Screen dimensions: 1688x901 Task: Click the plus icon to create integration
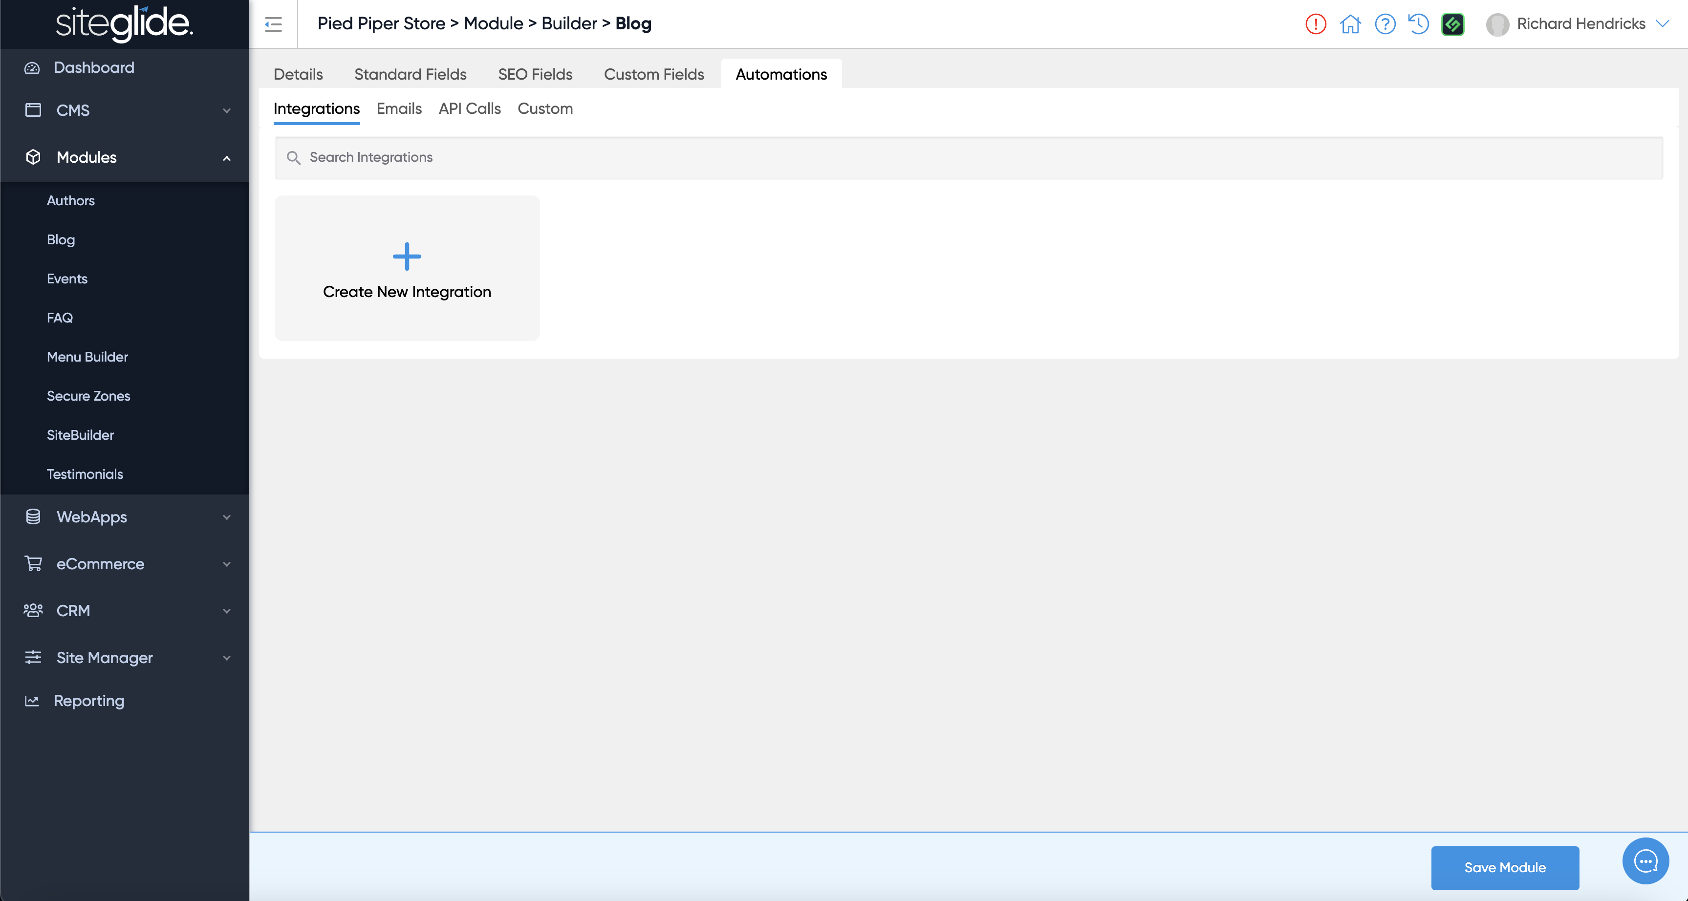point(407,256)
